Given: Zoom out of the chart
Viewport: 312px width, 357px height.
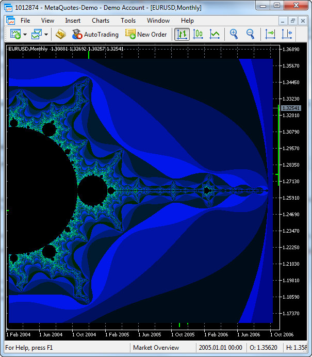Looking at the screenshot, I should point(250,35).
